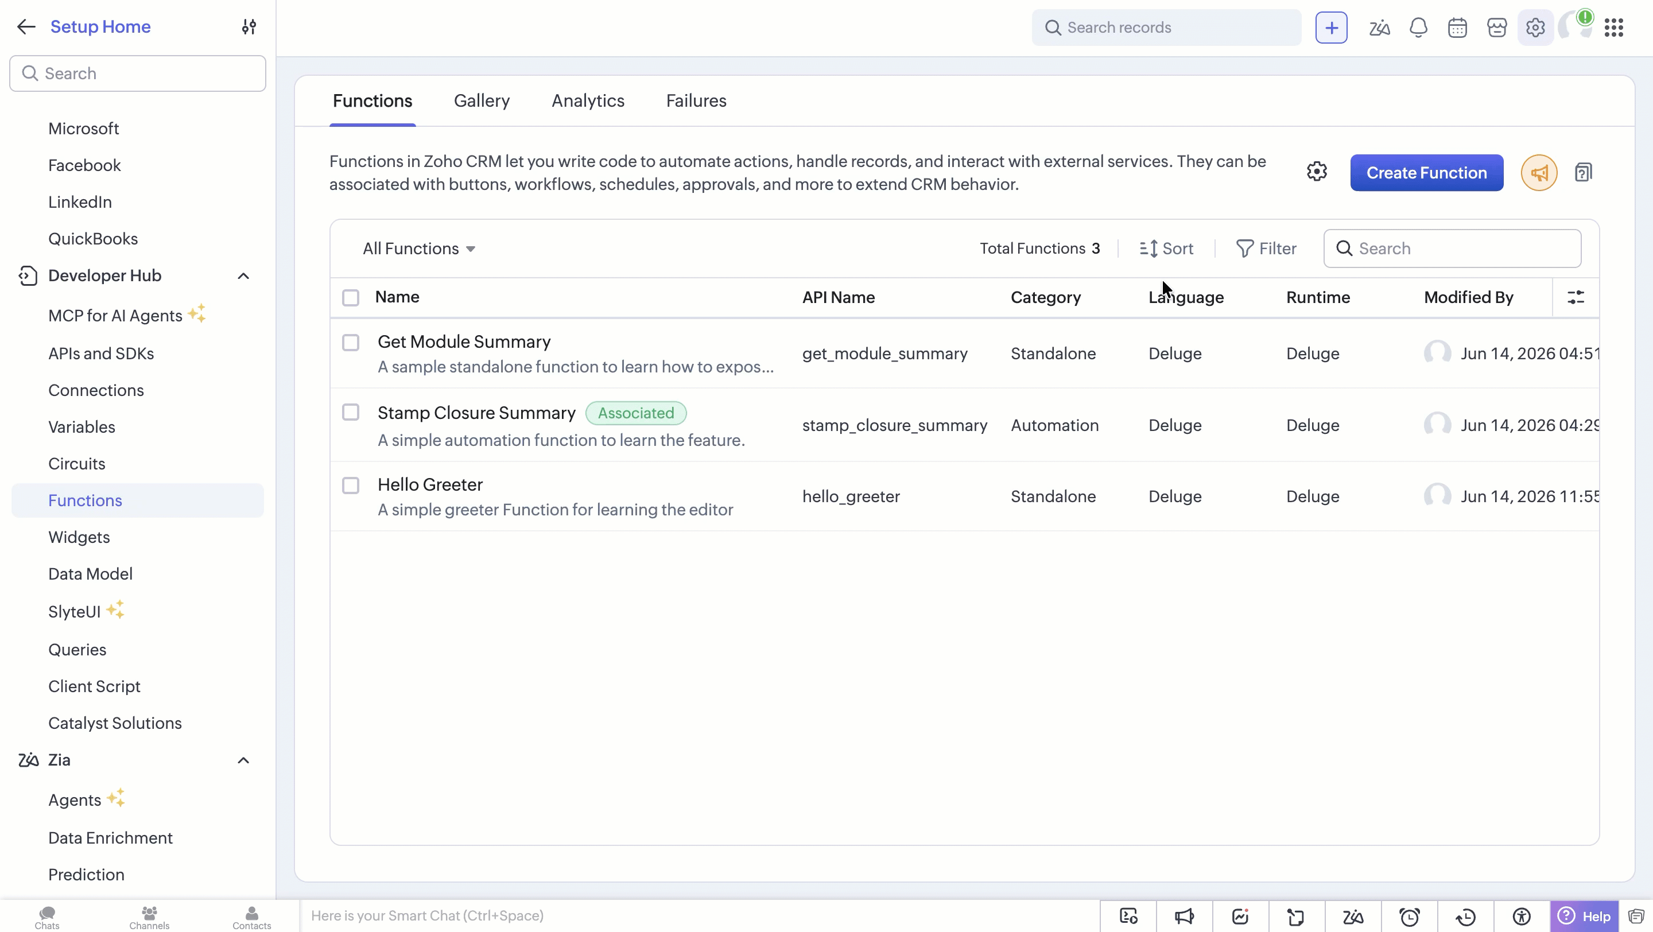Open the marketplace store icon

point(1496,28)
